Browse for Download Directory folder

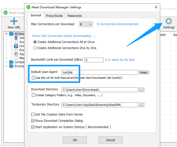141,90
